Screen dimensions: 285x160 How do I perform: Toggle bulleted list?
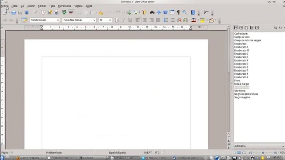tap(172, 20)
